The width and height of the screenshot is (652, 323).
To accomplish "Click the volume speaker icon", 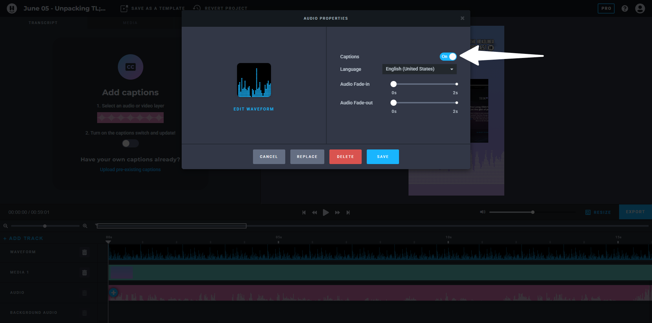I will (483, 212).
